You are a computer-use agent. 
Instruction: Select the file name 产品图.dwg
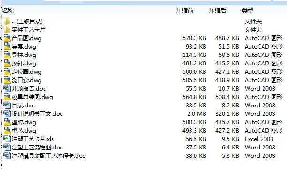click(x=27, y=38)
